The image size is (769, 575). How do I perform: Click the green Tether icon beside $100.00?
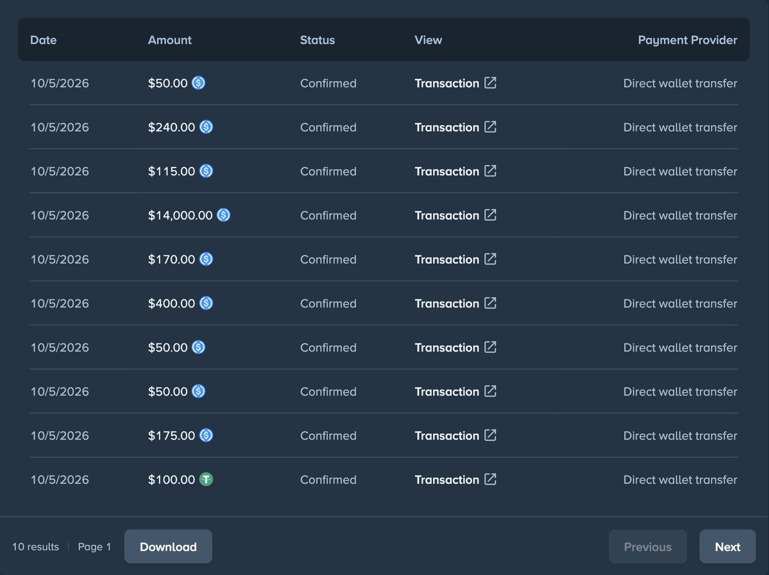[x=206, y=479]
